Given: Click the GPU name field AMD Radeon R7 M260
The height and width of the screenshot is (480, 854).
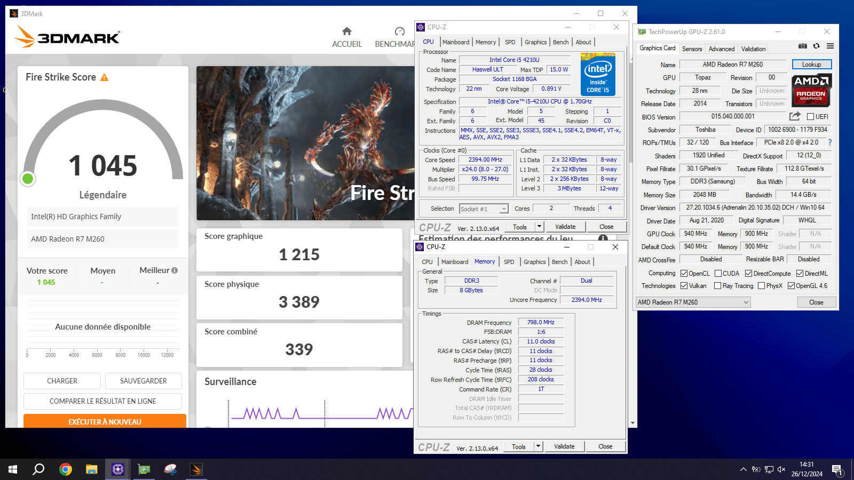Looking at the screenshot, I should [x=732, y=65].
